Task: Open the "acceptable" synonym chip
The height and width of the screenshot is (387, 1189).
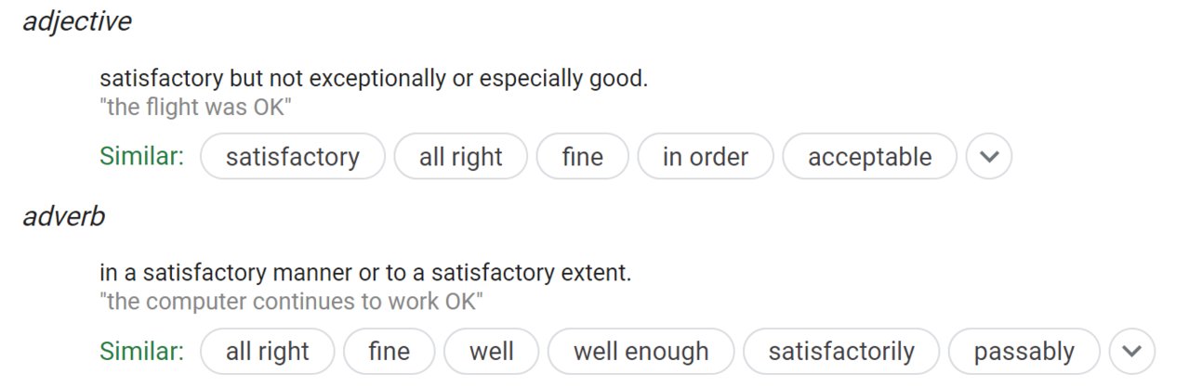Action: coord(870,157)
